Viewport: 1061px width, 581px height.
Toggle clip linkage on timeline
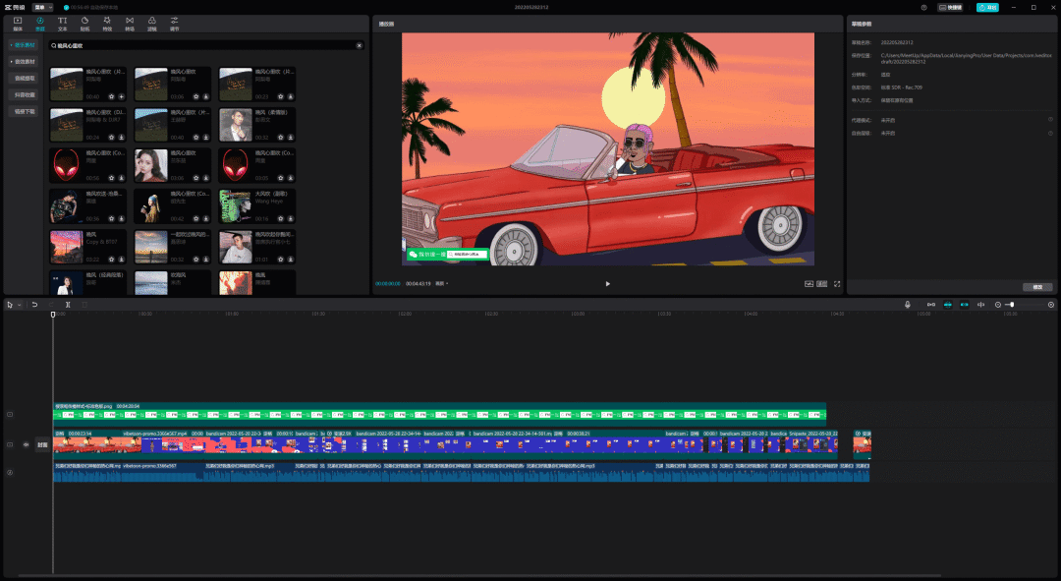(965, 305)
